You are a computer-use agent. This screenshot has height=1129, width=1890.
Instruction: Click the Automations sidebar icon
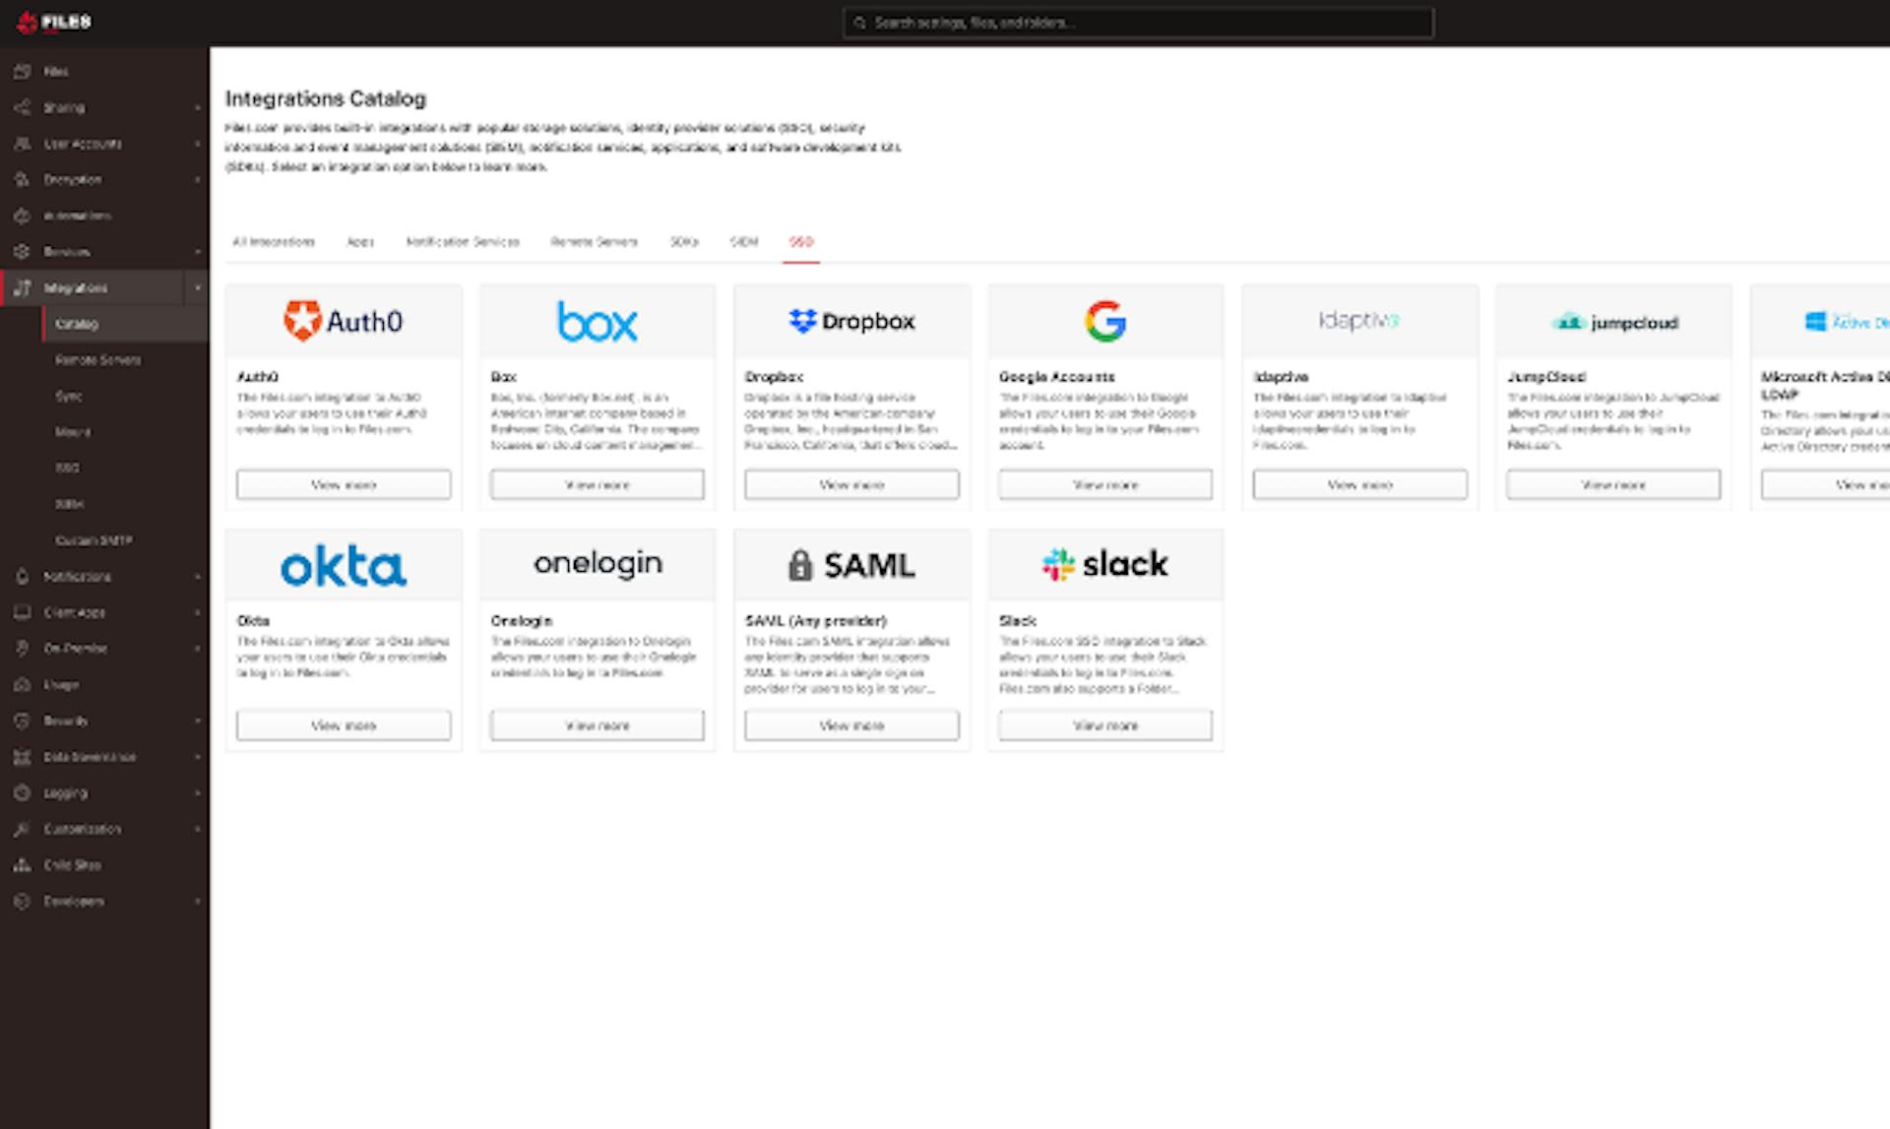pyautogui.click(x=22, y=216)
